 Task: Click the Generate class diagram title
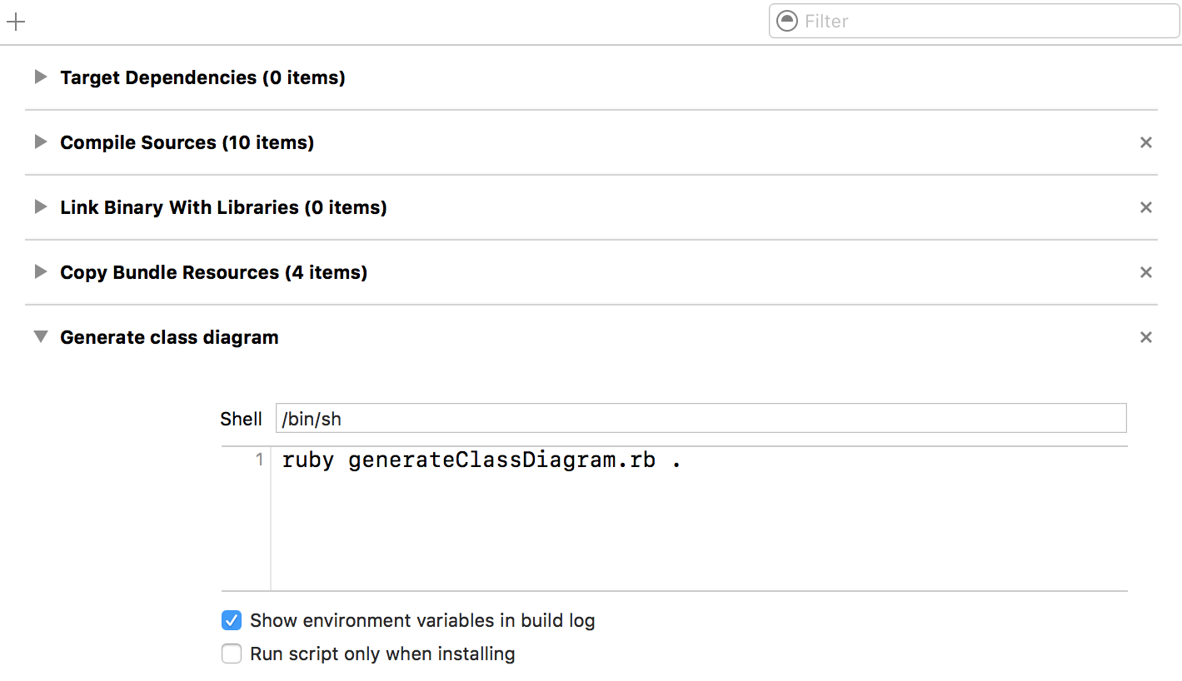pos(169,338)
